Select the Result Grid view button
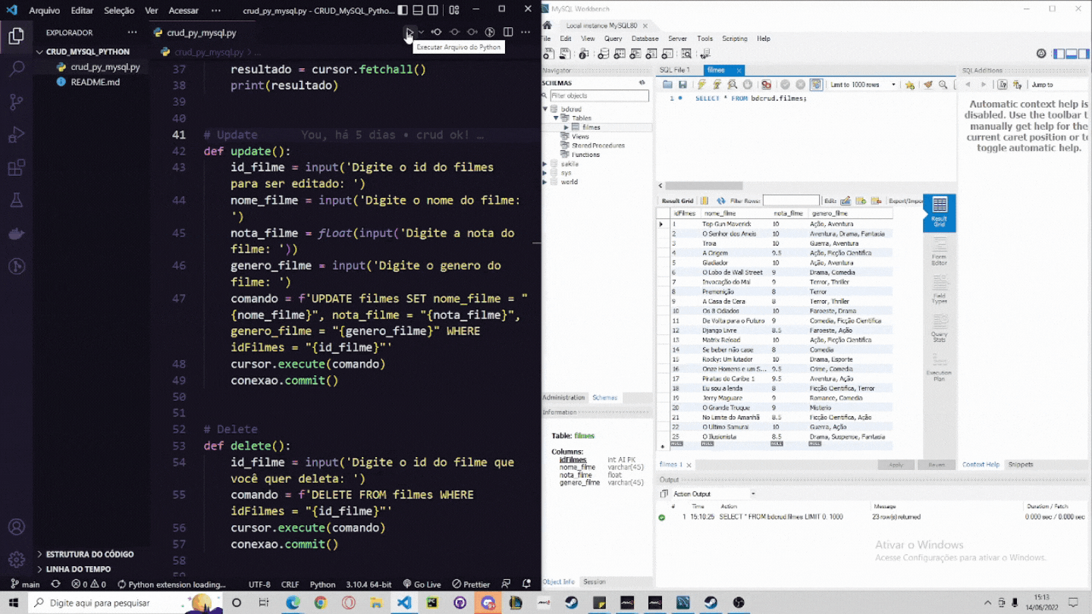The image size is (1092, 614). pyautogui.click(x=940, y=212)
